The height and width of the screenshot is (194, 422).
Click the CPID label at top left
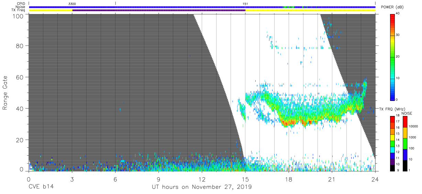coord(22,4)
